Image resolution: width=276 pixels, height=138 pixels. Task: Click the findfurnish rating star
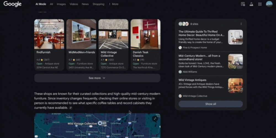pyautogui.click(x=42, y=60)
